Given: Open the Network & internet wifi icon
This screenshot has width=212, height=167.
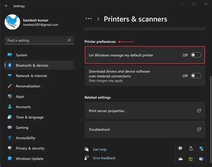Looking at the screenshot, I should pos(10,75).
